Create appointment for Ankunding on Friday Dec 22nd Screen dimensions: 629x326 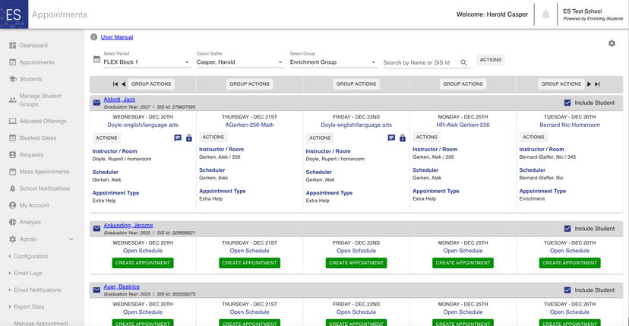point(356,263)
